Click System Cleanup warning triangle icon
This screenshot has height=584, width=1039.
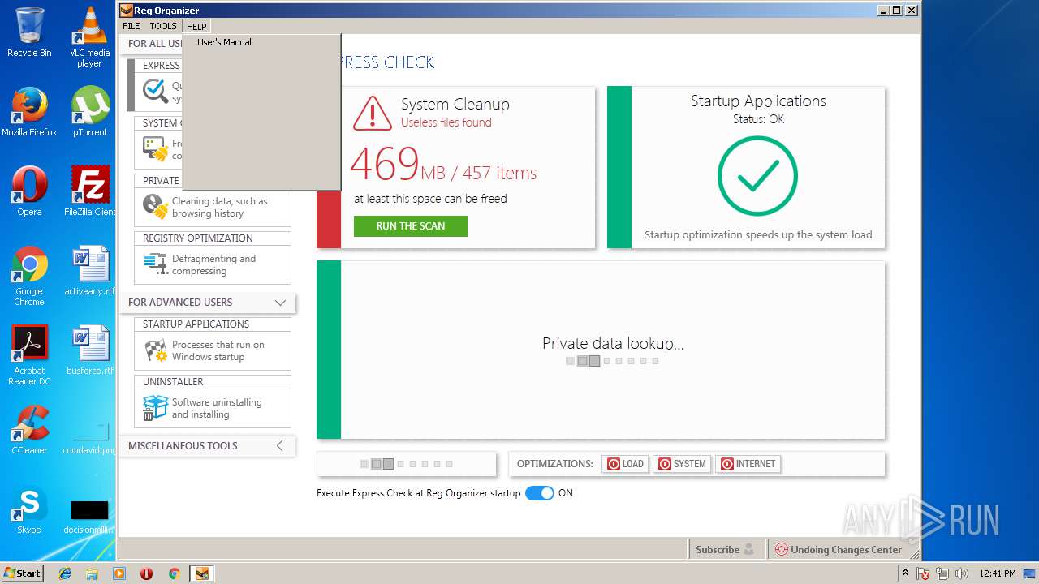click(x=373, y=114)
